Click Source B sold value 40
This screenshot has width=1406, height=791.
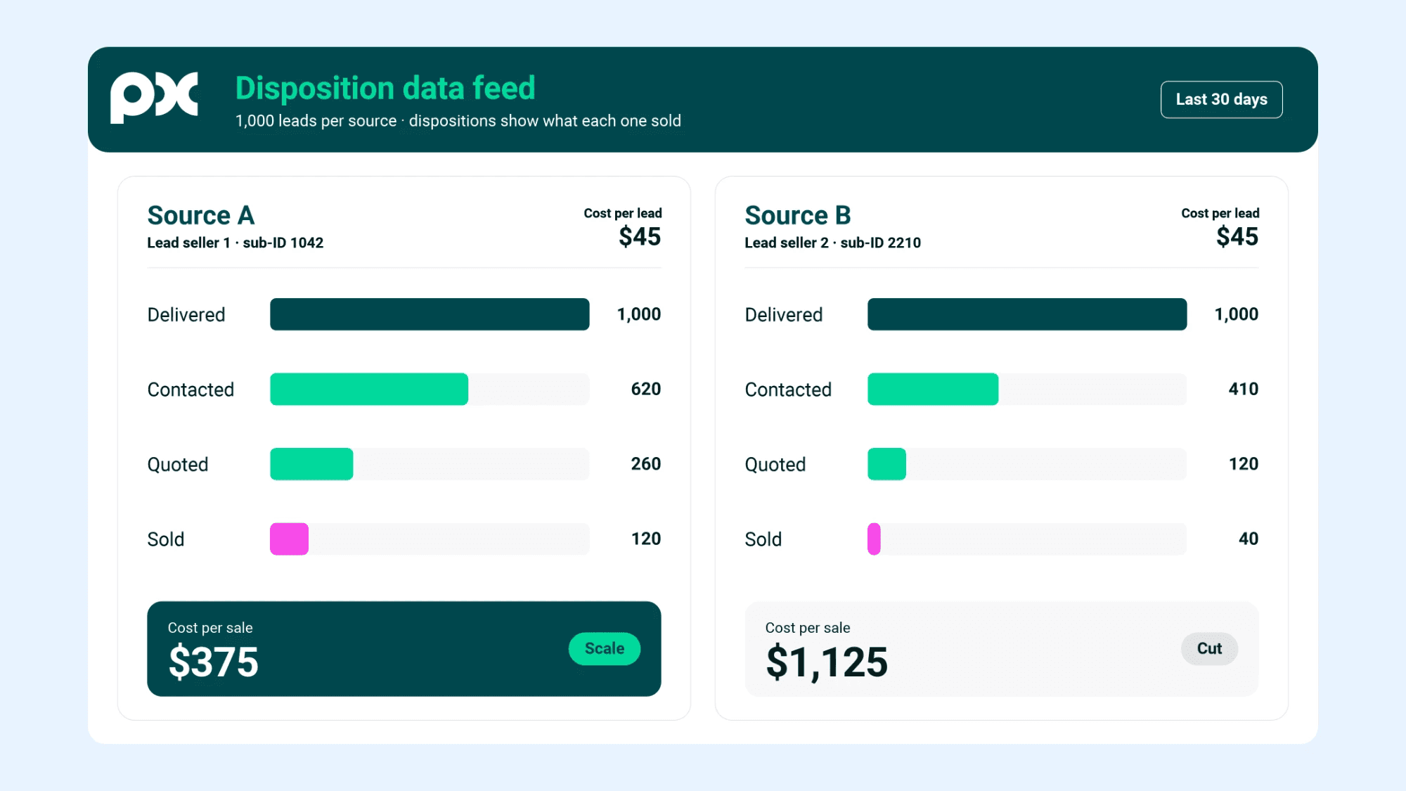point(1249,539)
